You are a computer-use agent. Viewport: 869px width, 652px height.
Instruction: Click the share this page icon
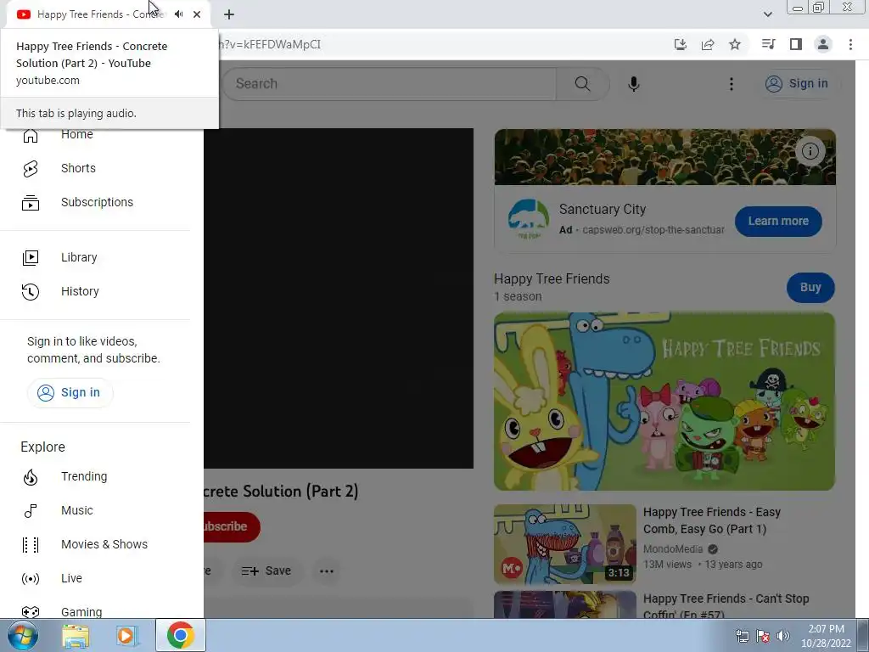(x=708, y=44)
